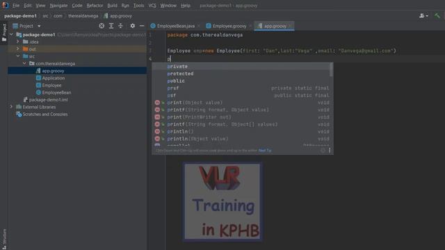The height and width of the screenshot is (250, 445).
Task: Hide the Project panel with minus icon
Action: [x=142, y=26]
